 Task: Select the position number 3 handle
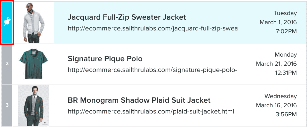(x=7, y=105)
